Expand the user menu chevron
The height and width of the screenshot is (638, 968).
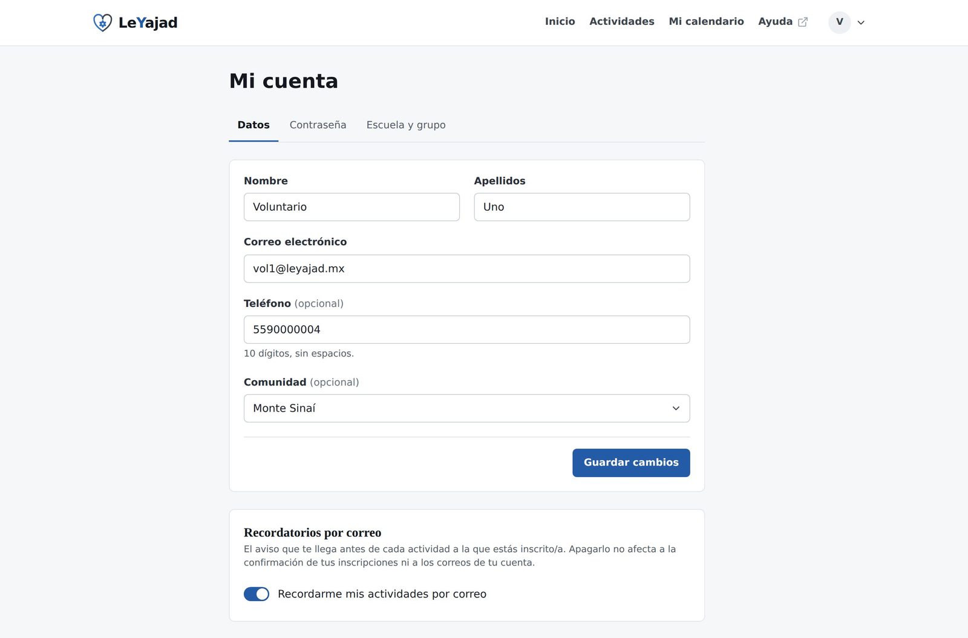click(x=861, y=22)
